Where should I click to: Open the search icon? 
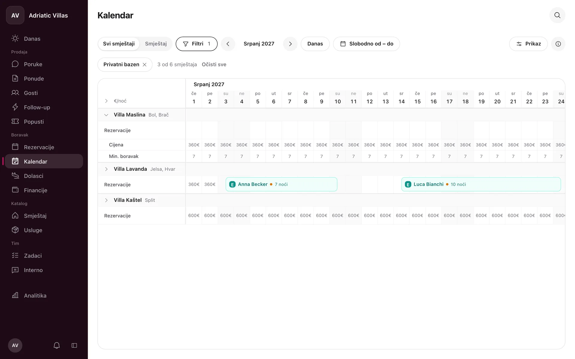[557, 15]
